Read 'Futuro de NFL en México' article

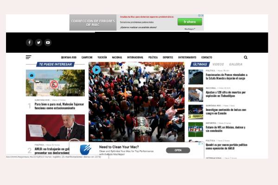click(x=225, y=129)
